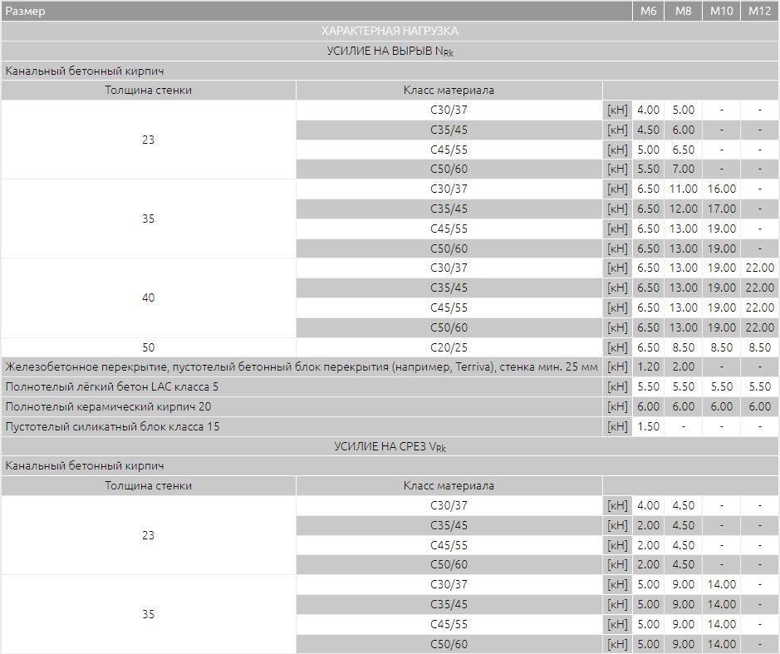This screenshot has height=654, width=780.
Task: Click the first Толщина стенки column header
Action: [148, 90]
